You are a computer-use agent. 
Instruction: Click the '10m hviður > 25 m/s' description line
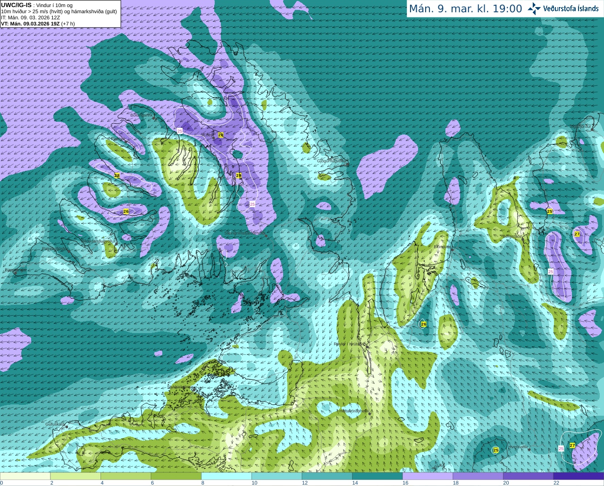59,11
